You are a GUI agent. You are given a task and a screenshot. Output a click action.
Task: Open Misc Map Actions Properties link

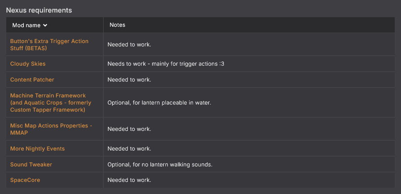[51, 129]
